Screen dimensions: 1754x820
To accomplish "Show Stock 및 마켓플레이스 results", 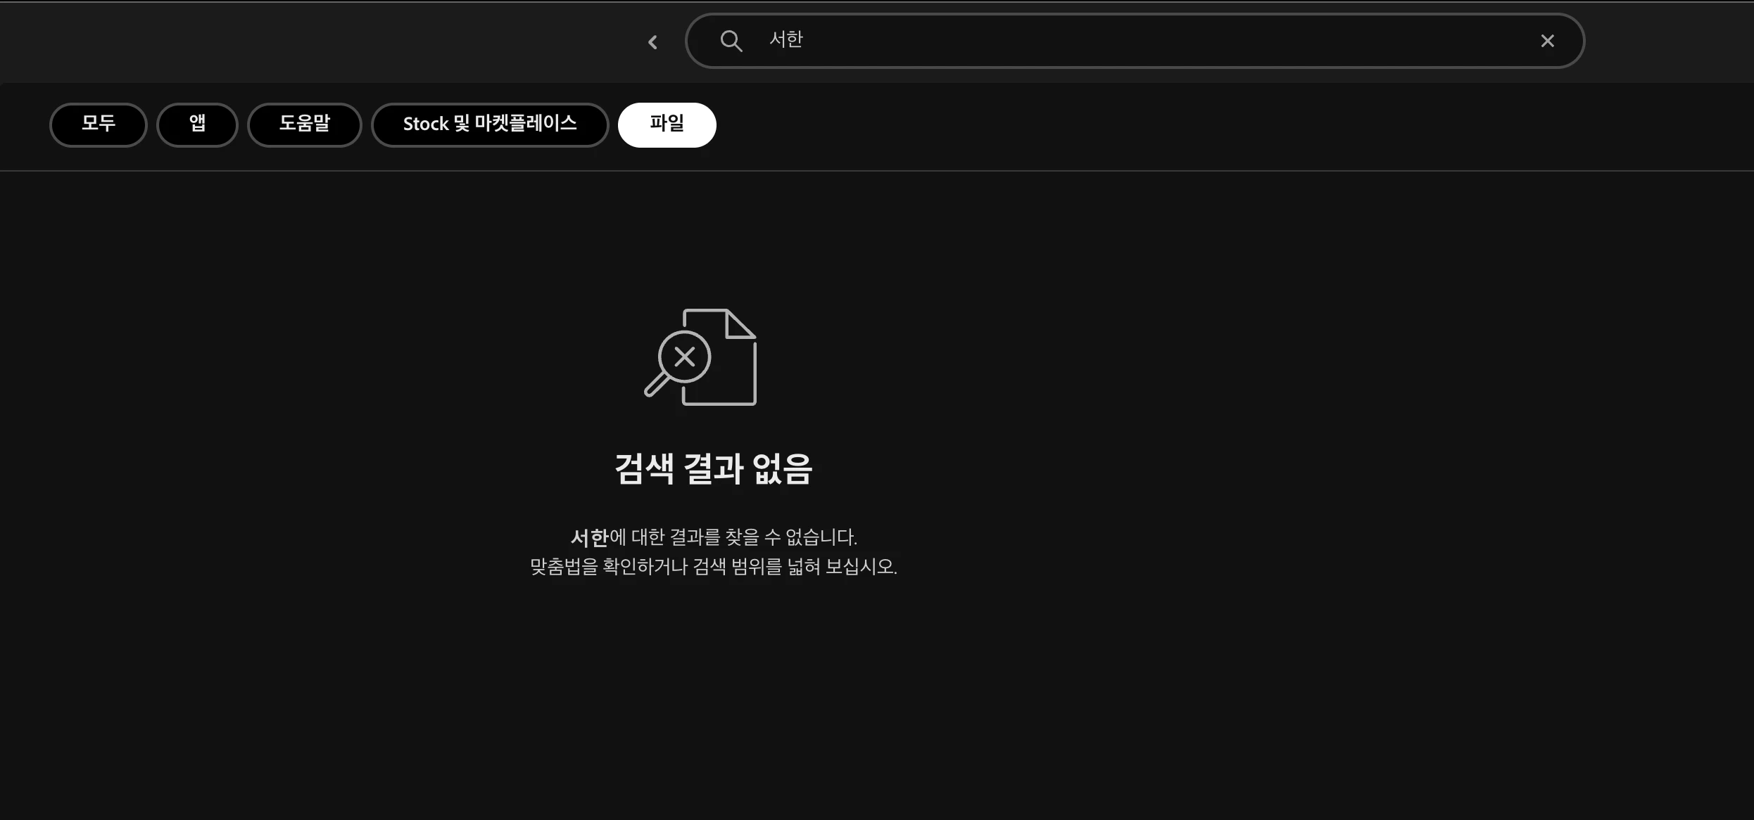I will coord(489,124).
